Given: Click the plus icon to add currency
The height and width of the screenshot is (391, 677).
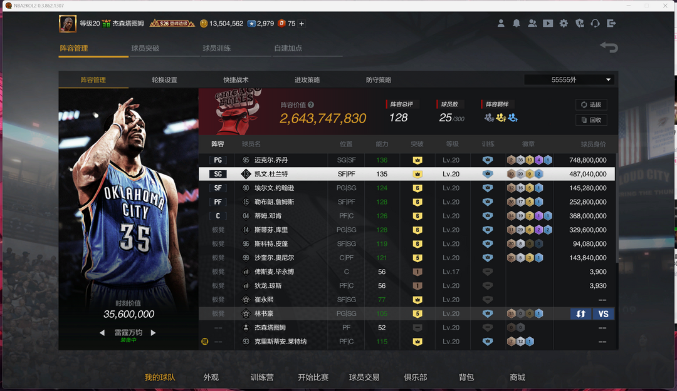Looking at the screenshot, I should click(x=302, y=24).
